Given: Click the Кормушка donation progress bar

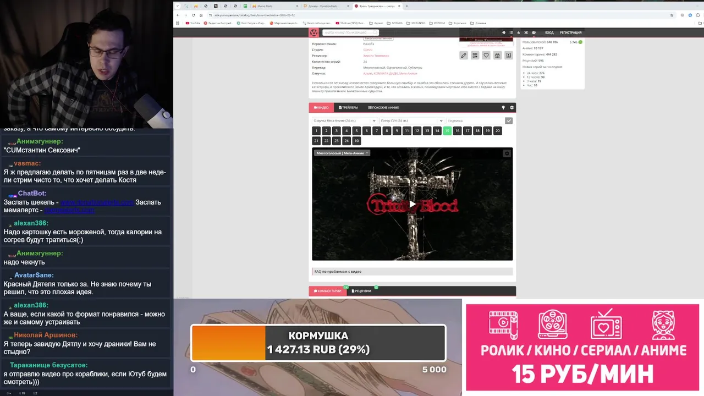Looking at the screenshot, I should coord(318,343).
